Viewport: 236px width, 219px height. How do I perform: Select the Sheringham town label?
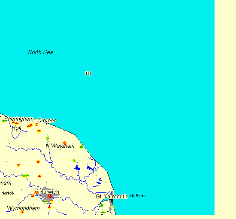click(x=19, y=119)
